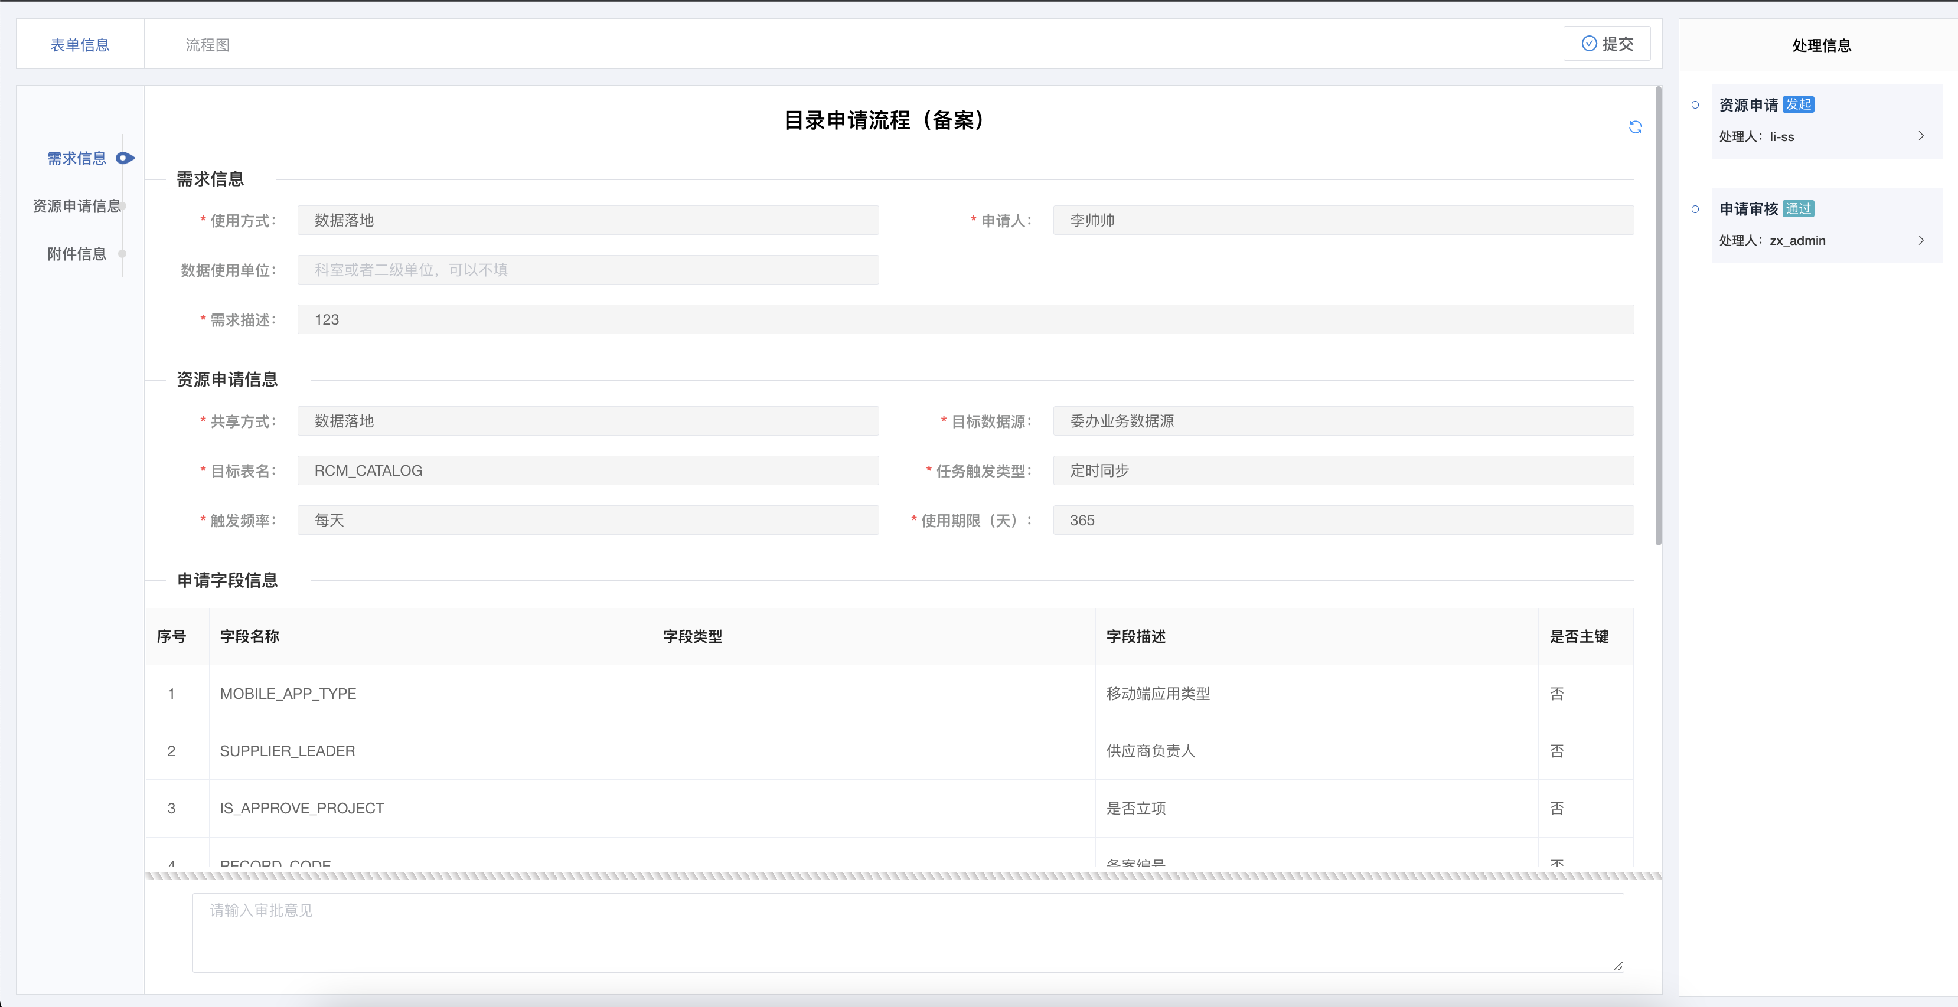The width and height of the screenshot is (1958, 1007).
Task: Click the 申请字段信息 section heading
Action: [227, 580]
